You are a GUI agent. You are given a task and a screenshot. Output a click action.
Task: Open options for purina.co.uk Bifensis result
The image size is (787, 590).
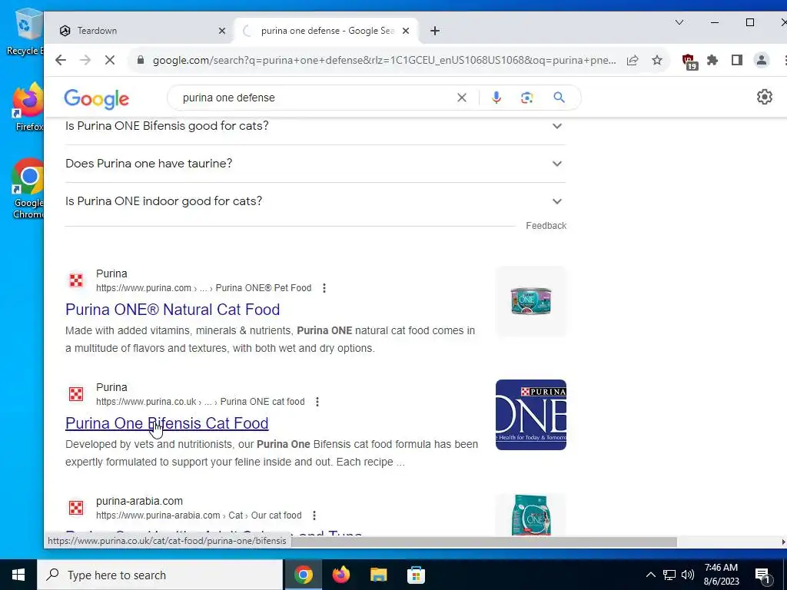(x=317, y=401)
